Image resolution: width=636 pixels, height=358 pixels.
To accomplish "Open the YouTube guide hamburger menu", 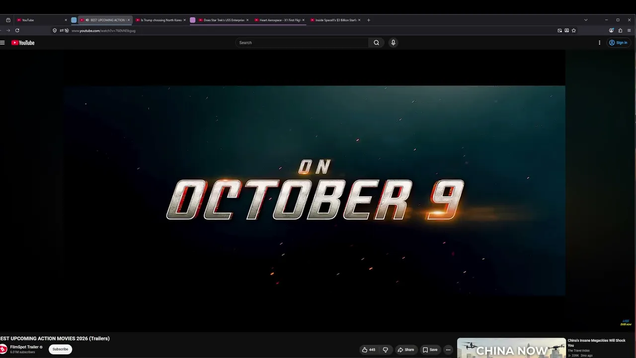I will pos(2,43).
